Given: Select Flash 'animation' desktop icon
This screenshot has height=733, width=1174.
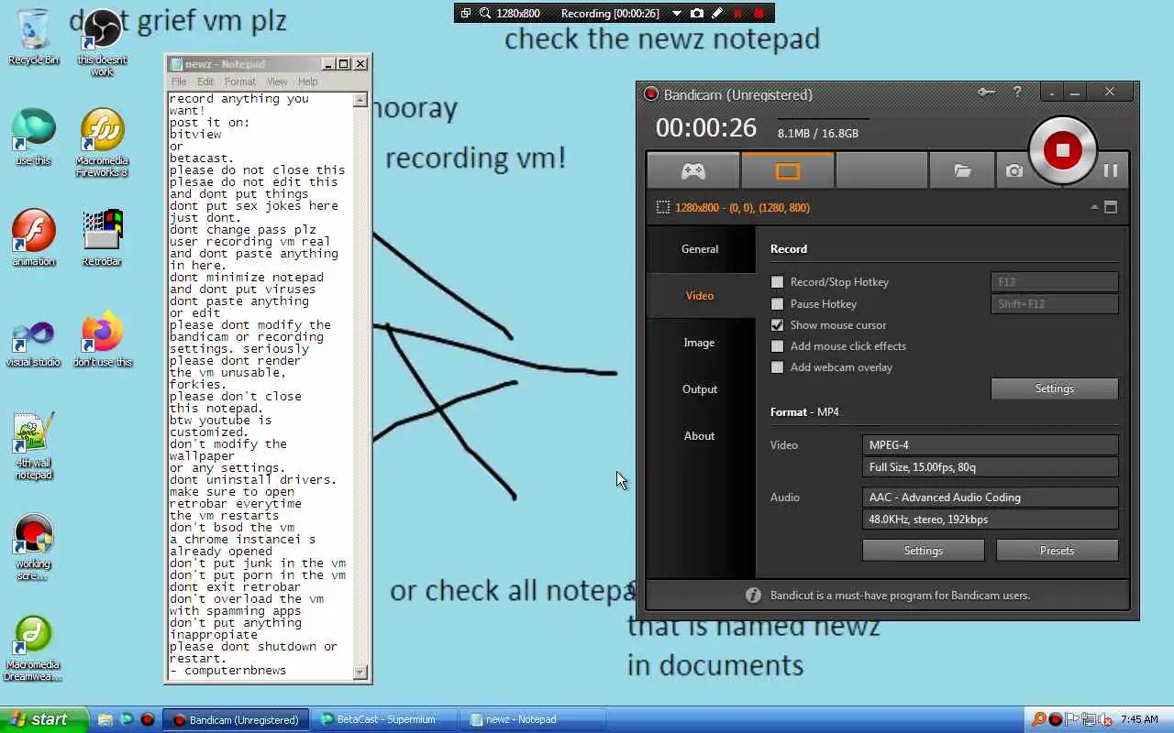Looking at the screenshot, I should click(34, 238).
